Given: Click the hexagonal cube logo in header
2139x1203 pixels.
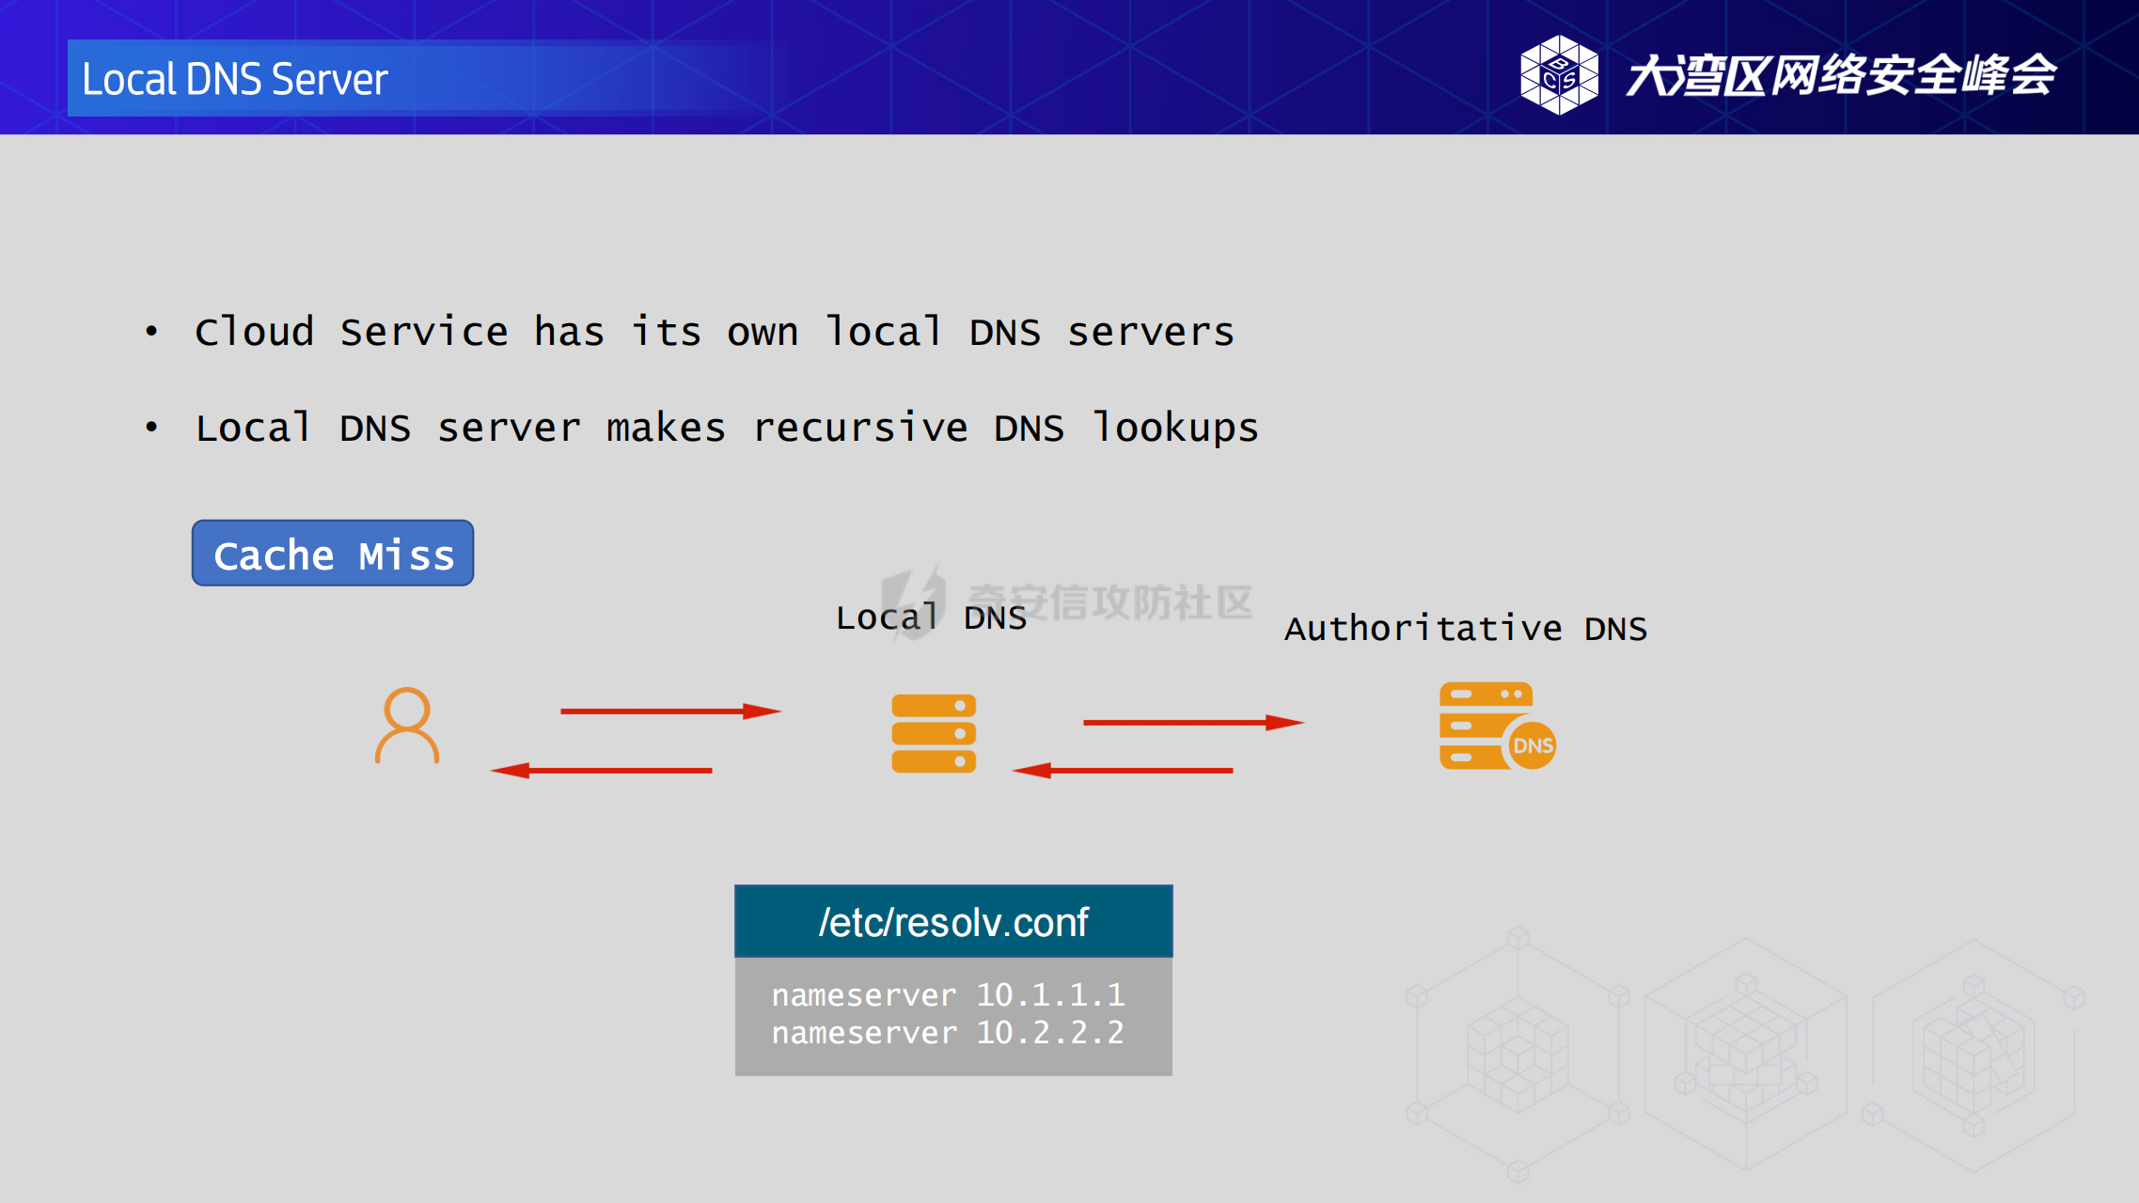Looking at the screenshot, I should click(1559, 75).
